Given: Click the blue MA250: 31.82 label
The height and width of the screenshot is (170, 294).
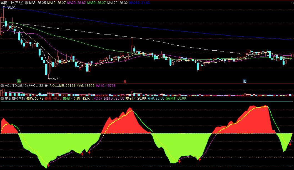Looking at the screenshot, I should pyautogui.click(x=139, y=3).
